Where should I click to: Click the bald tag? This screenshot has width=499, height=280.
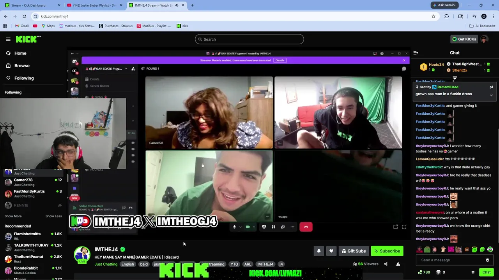click(144, 264)
